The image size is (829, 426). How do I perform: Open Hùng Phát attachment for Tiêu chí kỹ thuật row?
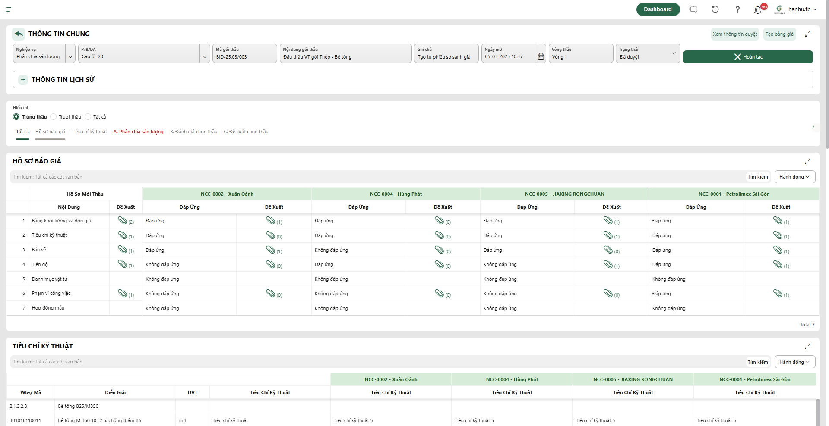pos(440,235)
